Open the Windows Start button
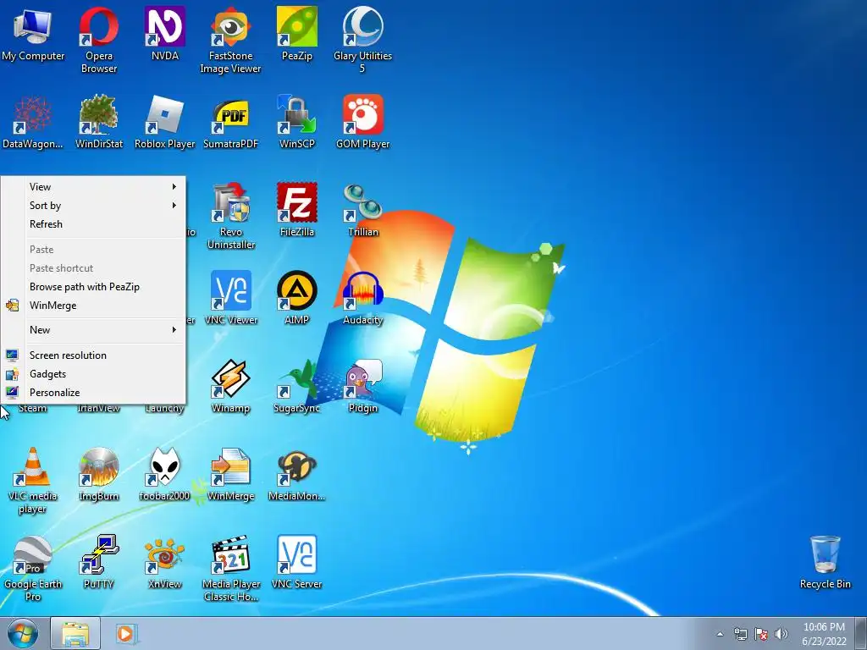Screen dimensions: 867x650 point(23,634)
